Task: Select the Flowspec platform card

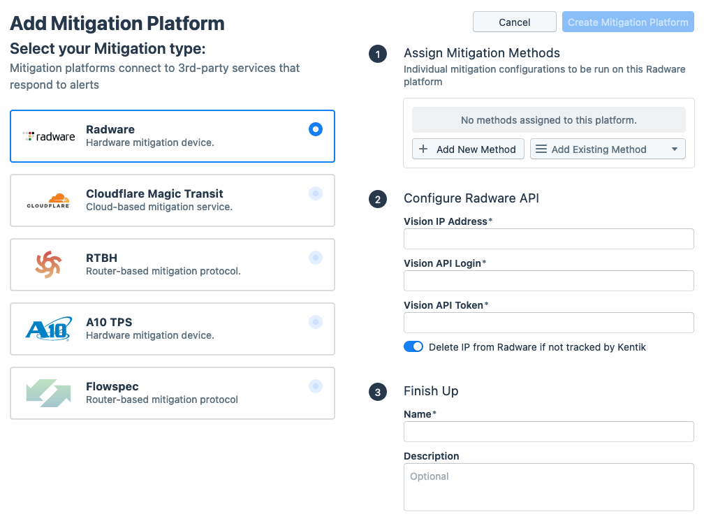Action: pyautogui.click(x=172, y=392)
